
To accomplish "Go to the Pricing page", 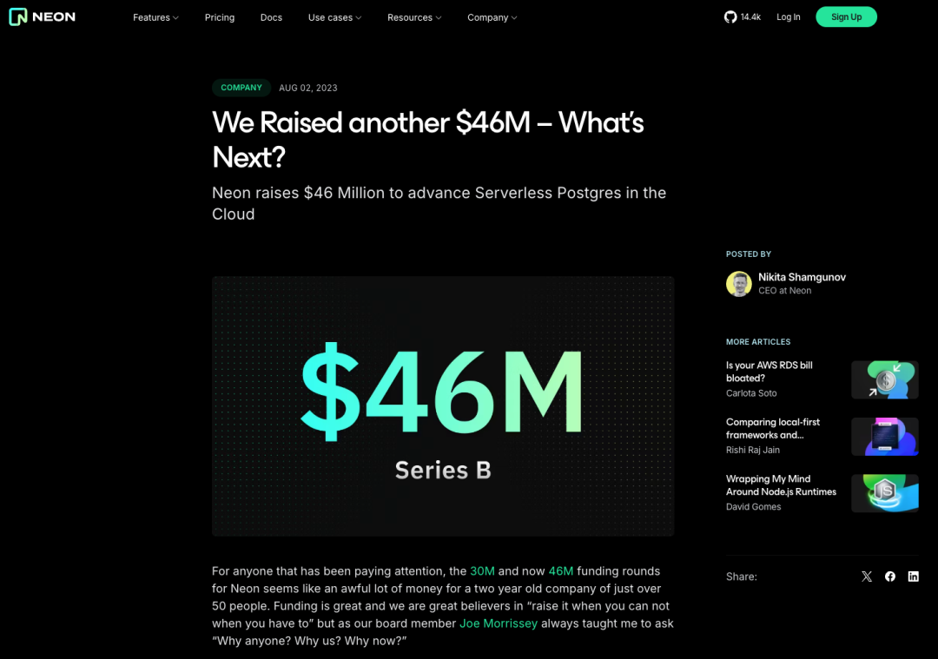I will [x=220, y=17].
